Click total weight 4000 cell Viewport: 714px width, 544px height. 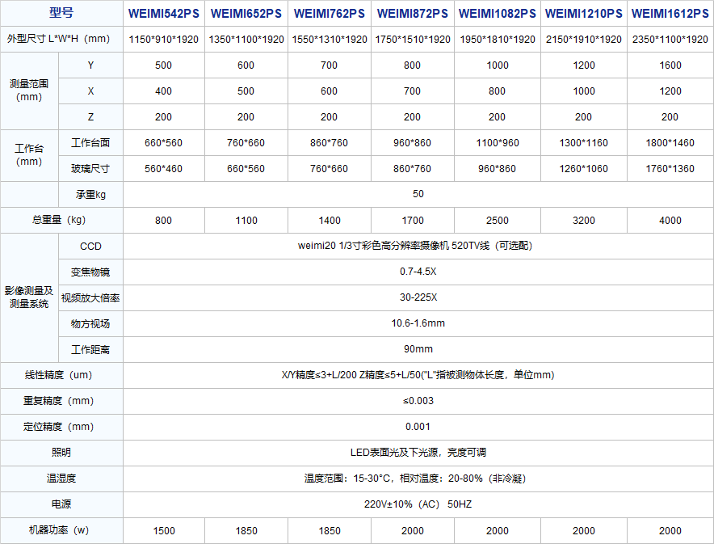[670, 221]
